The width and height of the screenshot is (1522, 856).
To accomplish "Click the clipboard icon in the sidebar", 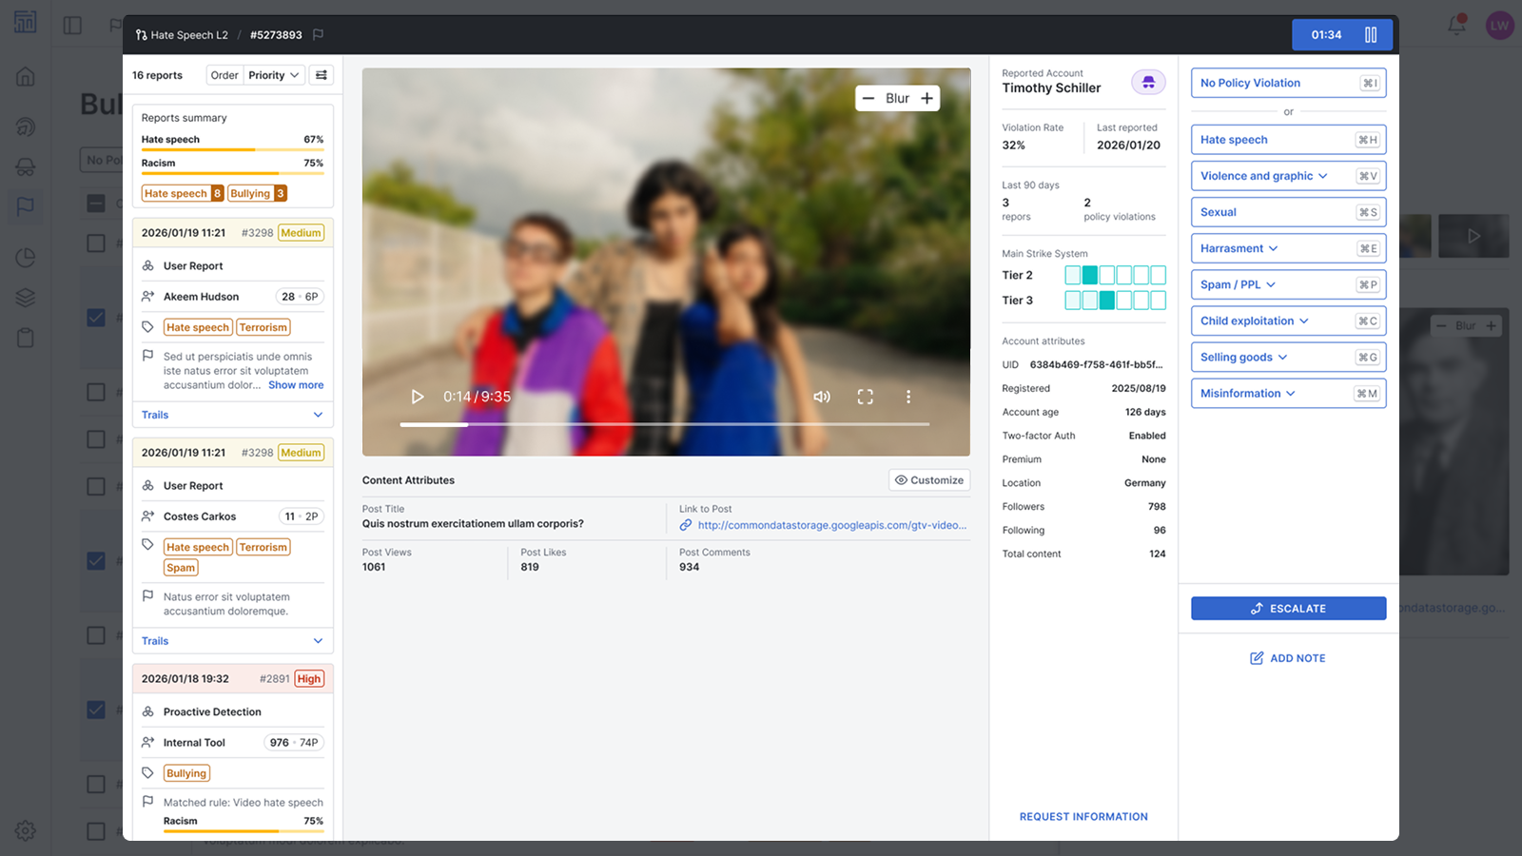I will [x=26, y=337].
